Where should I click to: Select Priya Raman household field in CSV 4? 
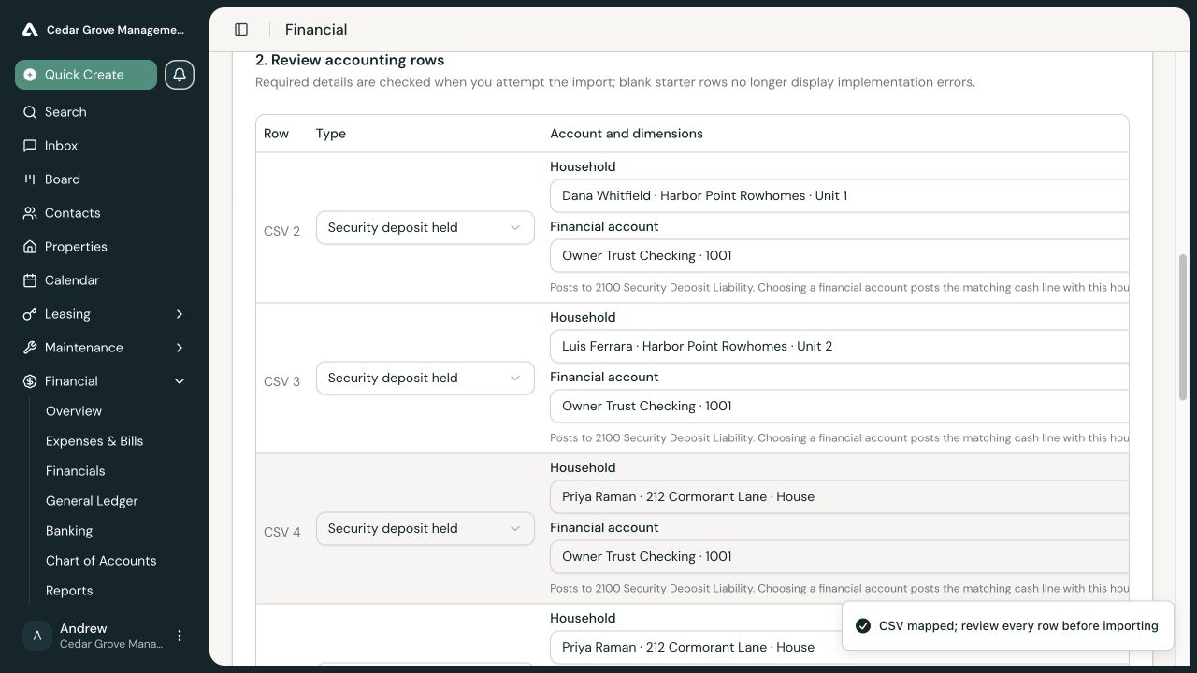(839, 497)
